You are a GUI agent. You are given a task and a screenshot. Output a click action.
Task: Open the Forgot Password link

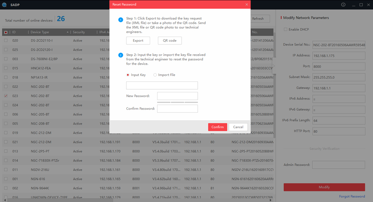pyautogui.click(x=352, y=196)
